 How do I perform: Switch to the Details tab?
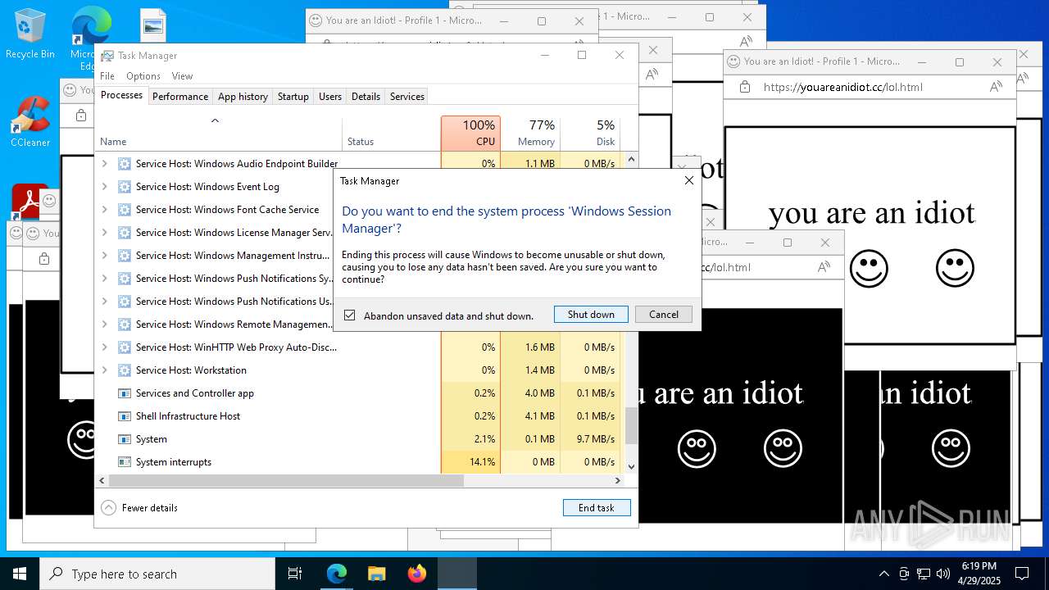(x=366, y=97)
